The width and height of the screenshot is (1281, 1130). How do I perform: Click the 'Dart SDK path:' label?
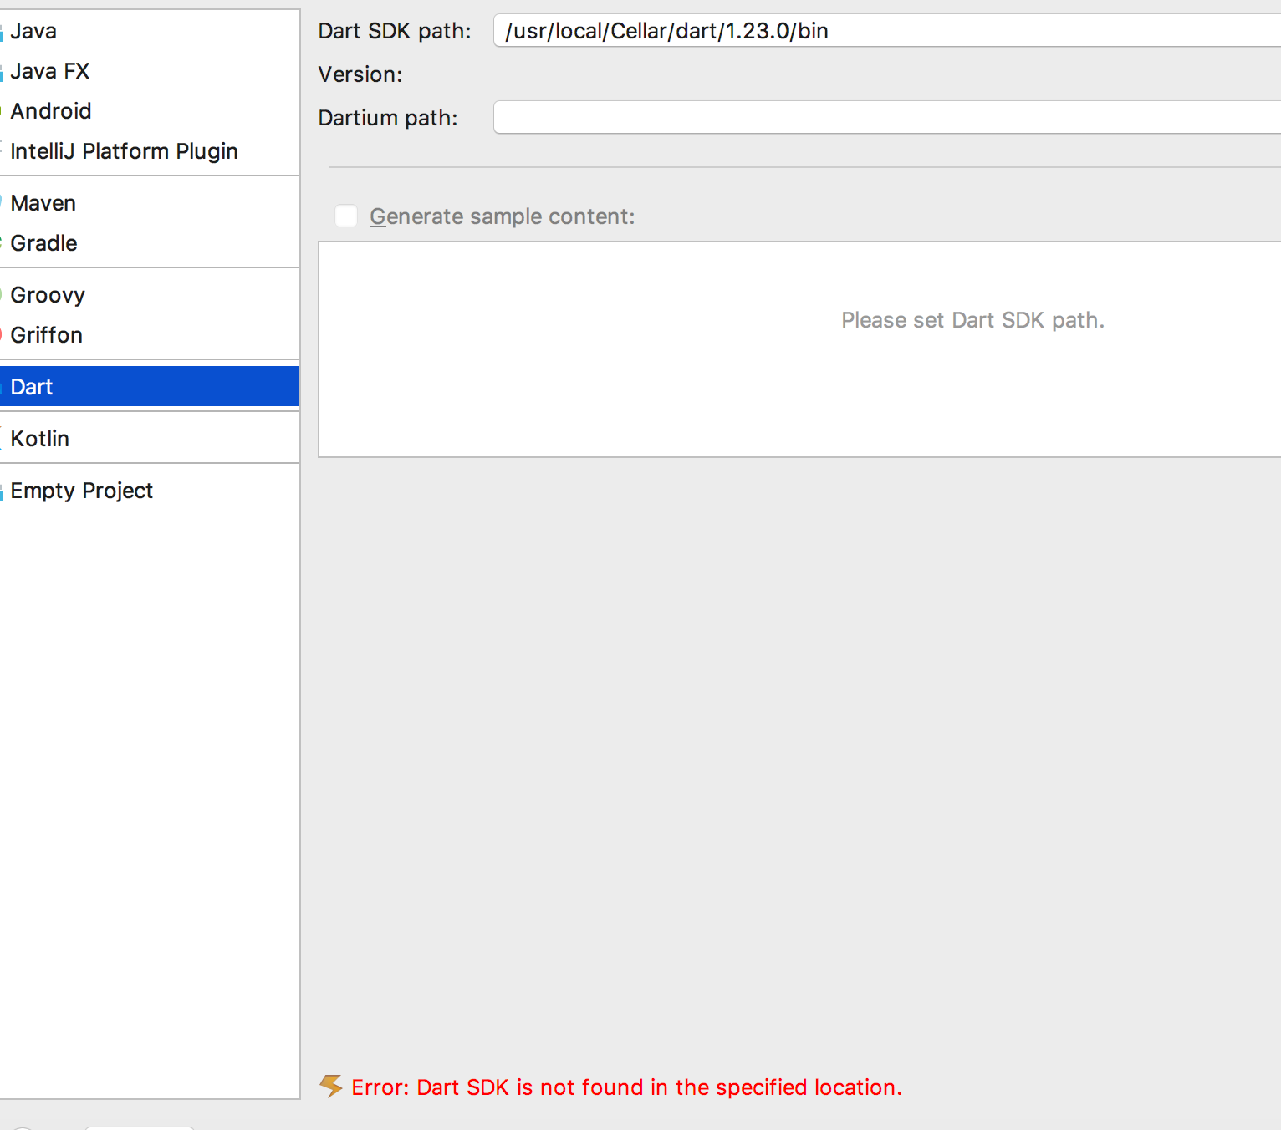395,32
